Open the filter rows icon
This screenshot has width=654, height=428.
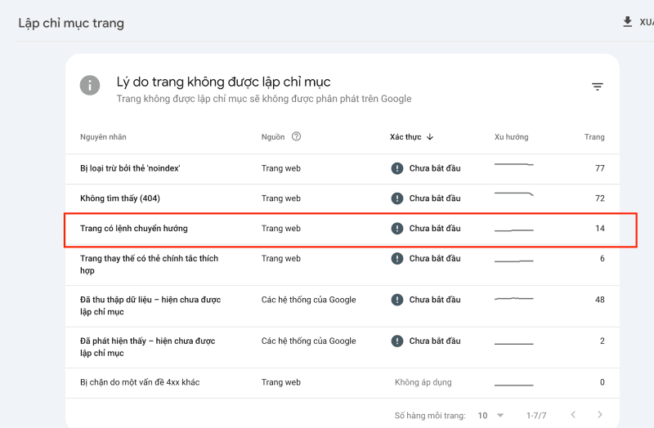598,87
